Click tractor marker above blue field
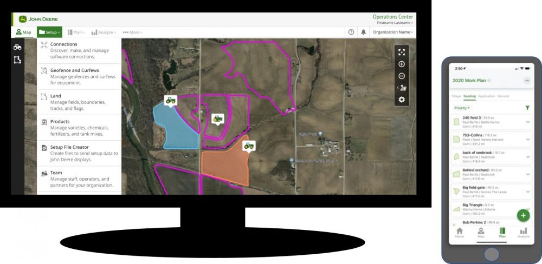542x264 pixels. pos(170,101)
